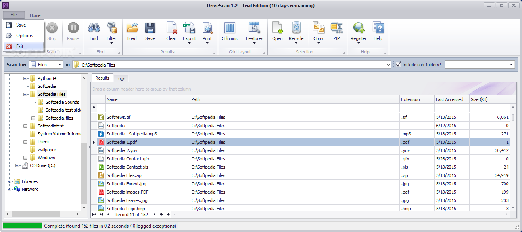Click the zip icon of Softpedia Files.zip
The width and height of the screenshot is (522, 232).
tap(101, 175)
